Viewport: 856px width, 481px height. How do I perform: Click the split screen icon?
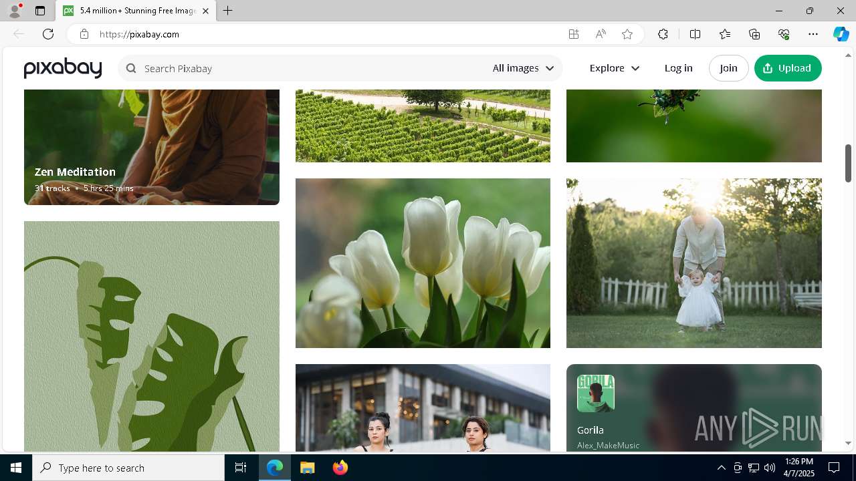pos(695,34)
